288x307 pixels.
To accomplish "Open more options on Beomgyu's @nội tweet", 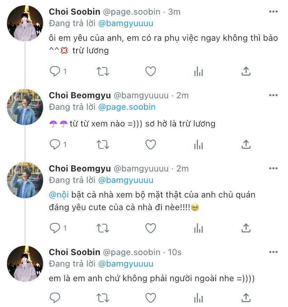I will pyautogui.click(x=273, y=168).
